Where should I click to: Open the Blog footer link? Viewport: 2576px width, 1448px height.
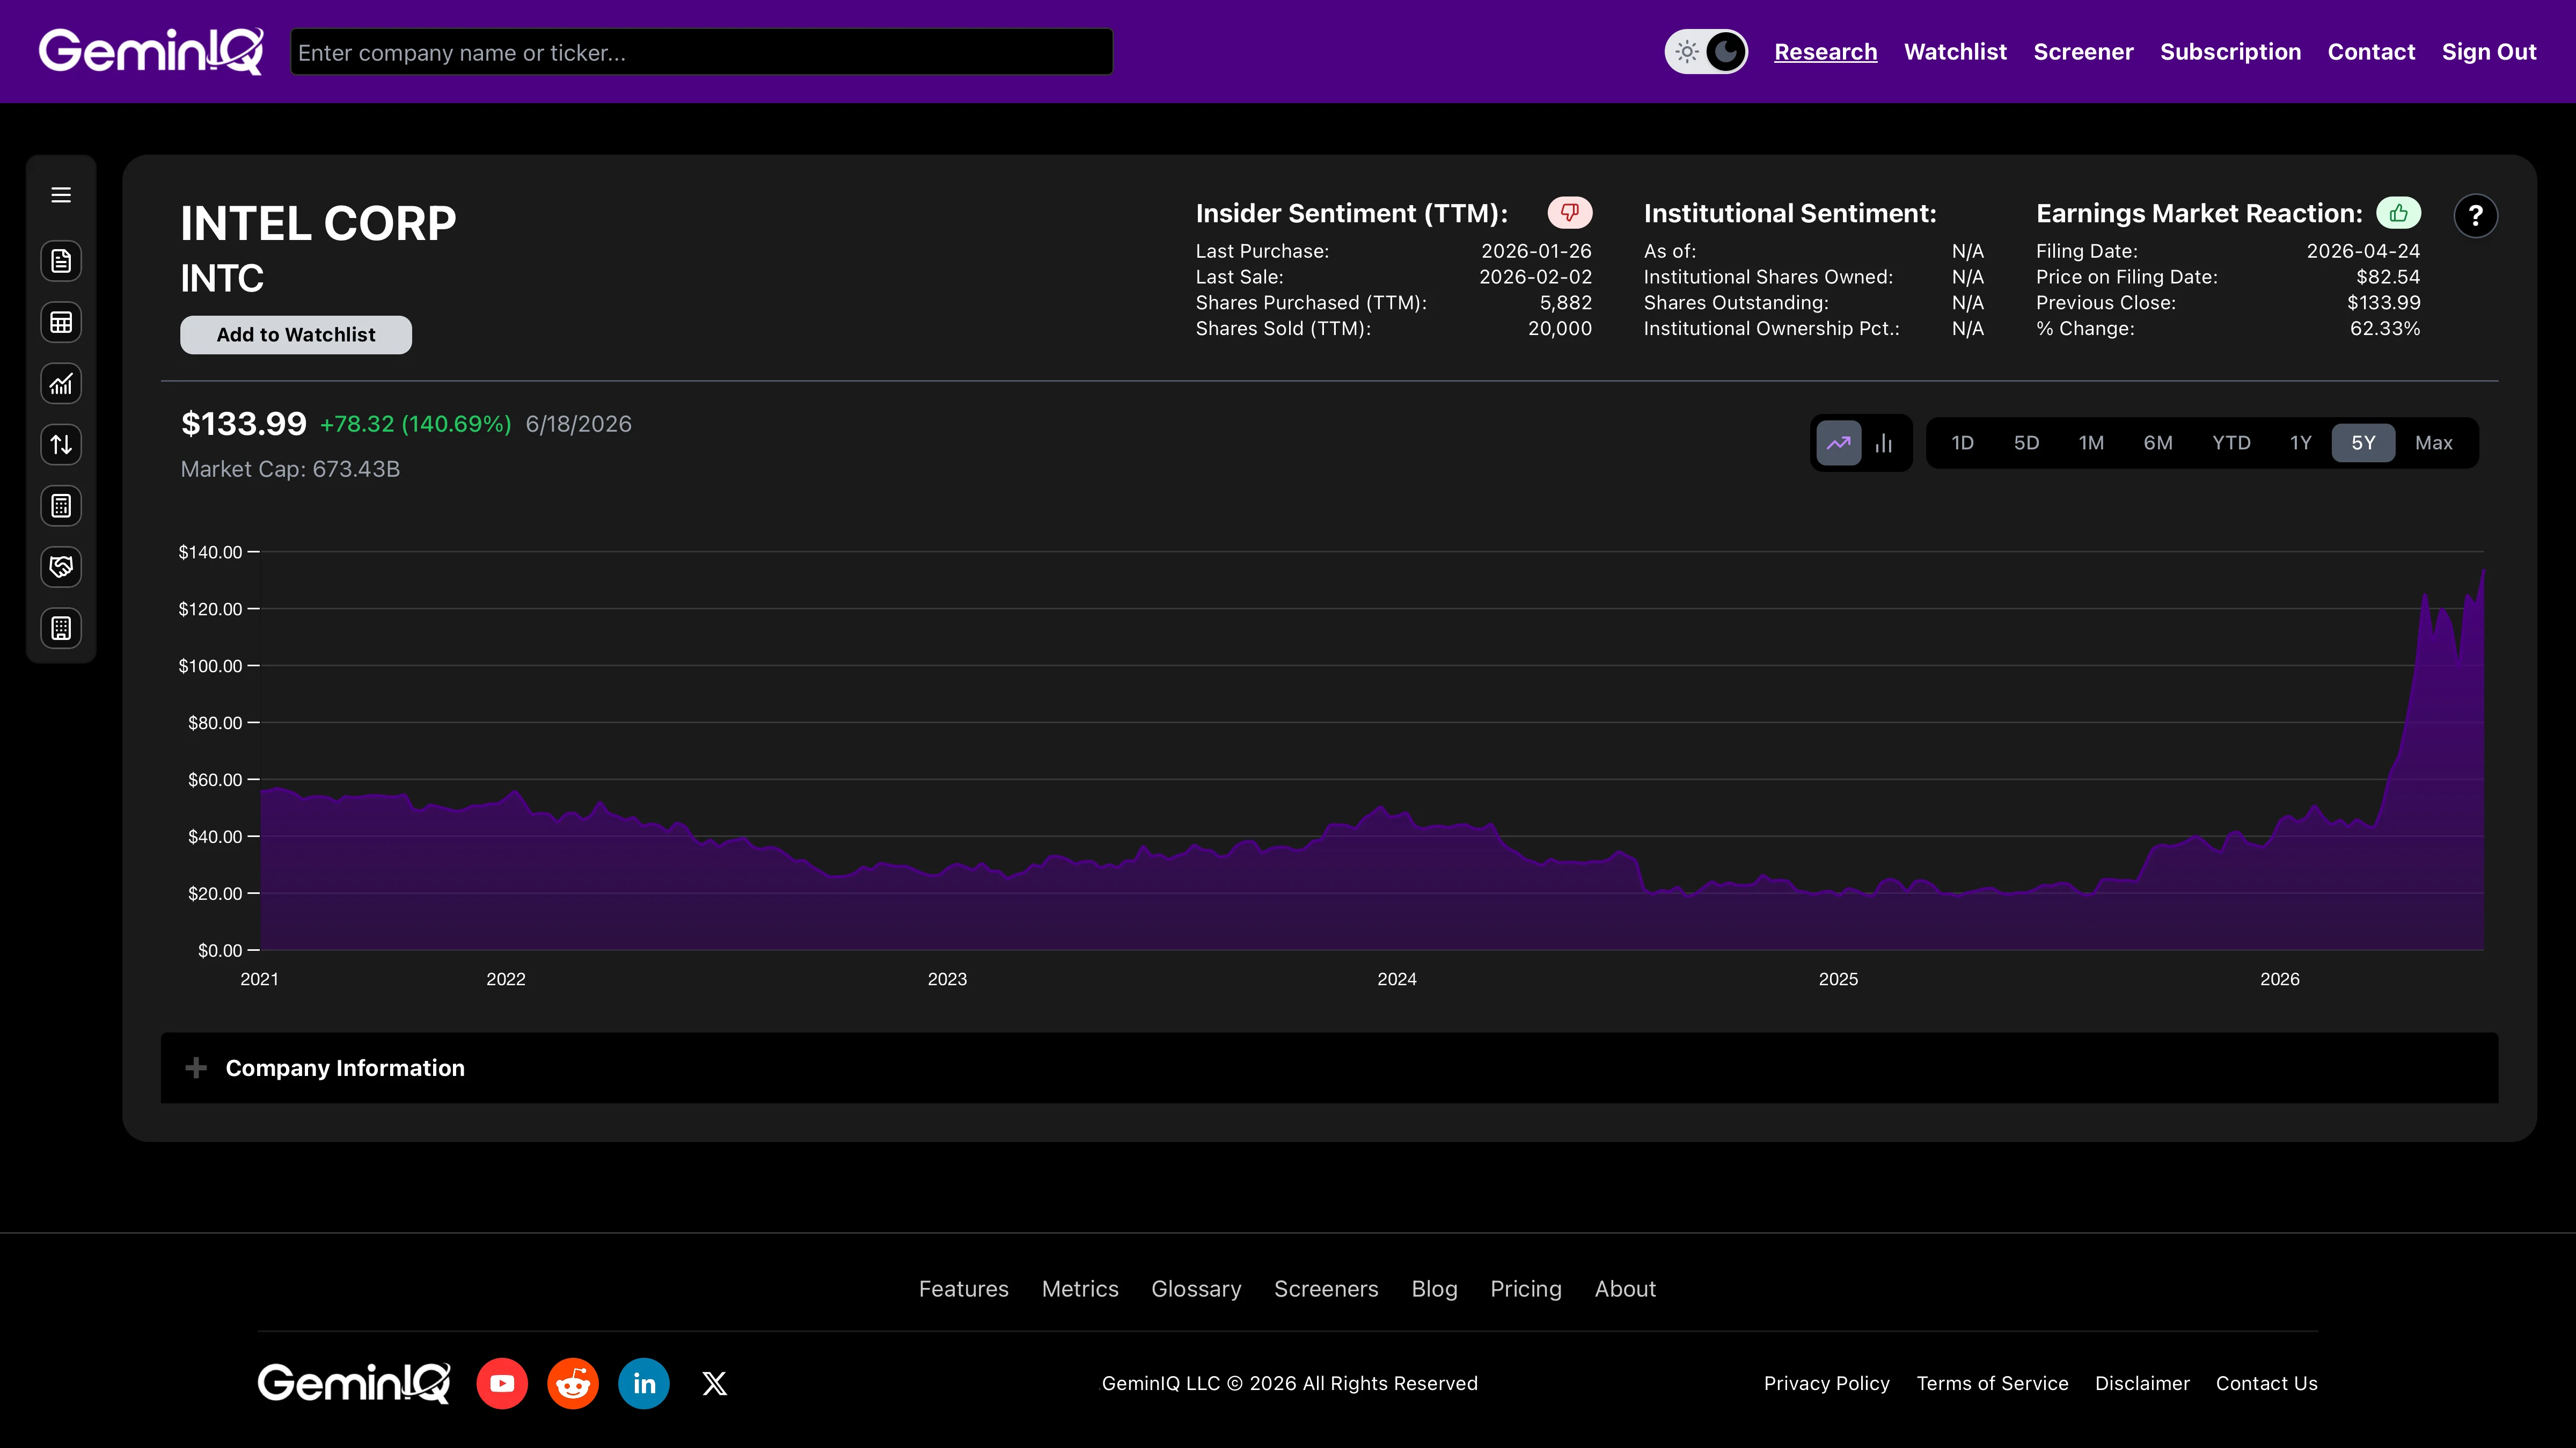click(1434, 1289)
